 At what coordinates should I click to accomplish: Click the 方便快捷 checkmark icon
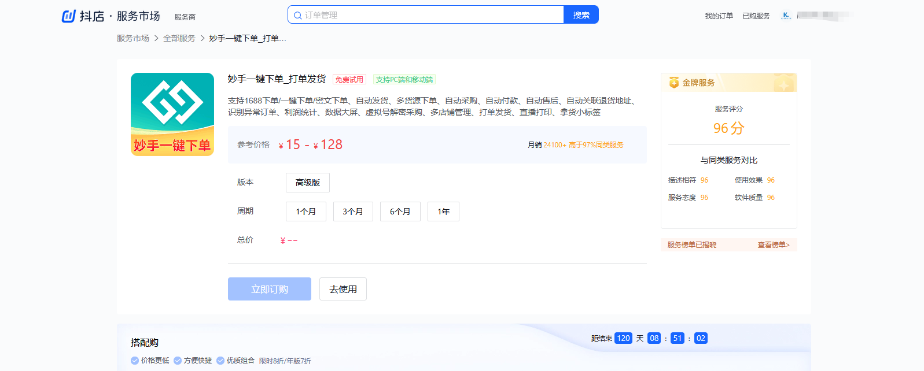click(x=178, y=361)
